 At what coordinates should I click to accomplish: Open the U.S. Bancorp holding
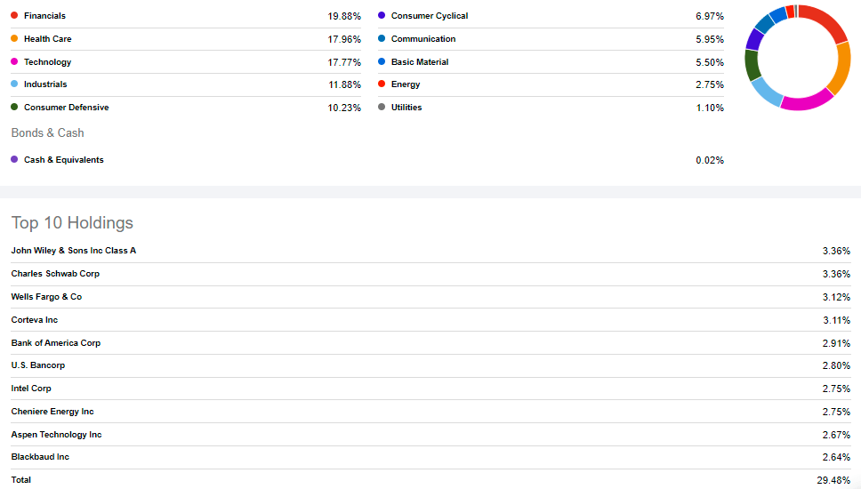pos(38,365)
